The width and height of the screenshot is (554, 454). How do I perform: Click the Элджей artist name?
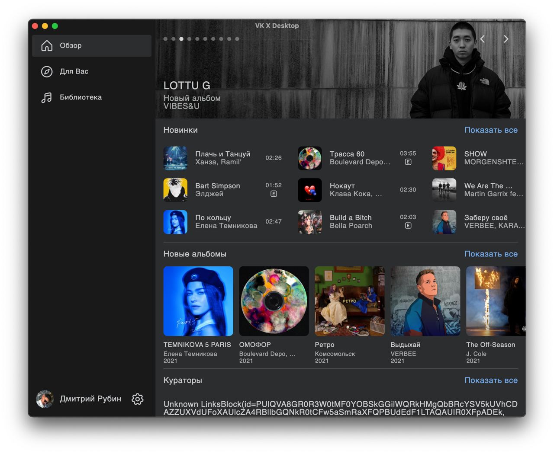(x=209, y=194)
